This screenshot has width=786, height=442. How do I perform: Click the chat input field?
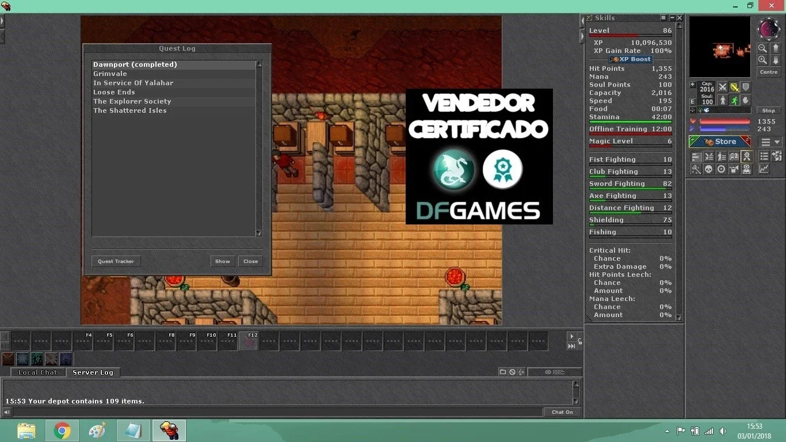click(x=278, y=412)
